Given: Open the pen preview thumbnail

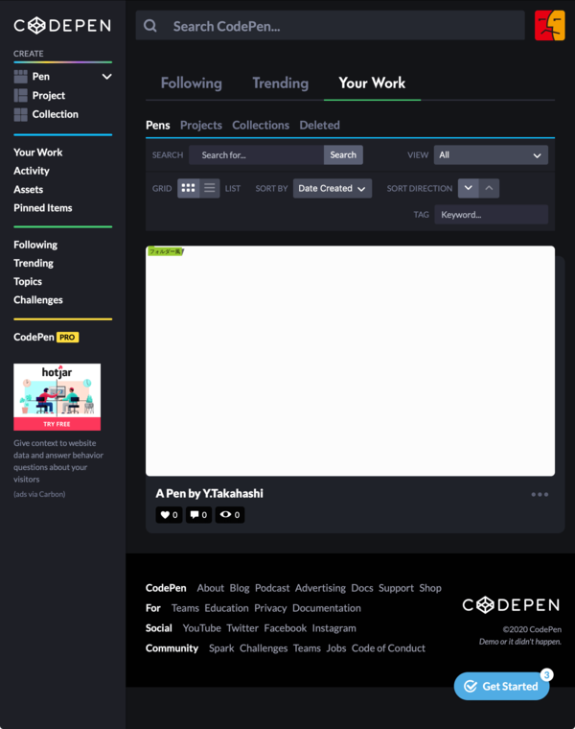Looking at the screenshot, I should 350,361.
